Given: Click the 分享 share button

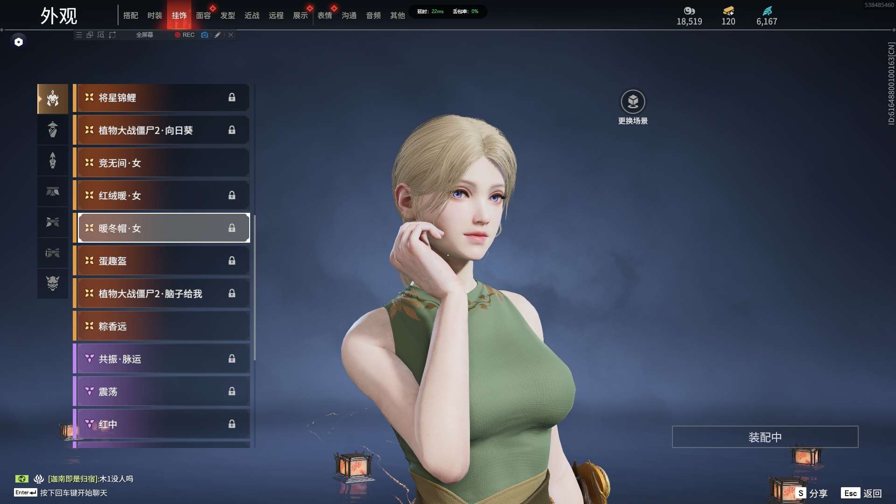Looking at the screenshot, I should click(x=812, y=493).
